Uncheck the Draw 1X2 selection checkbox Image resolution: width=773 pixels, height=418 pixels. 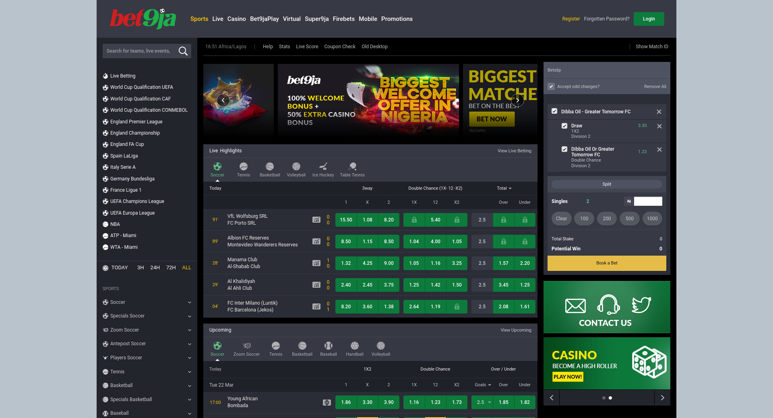pos(564,126)
